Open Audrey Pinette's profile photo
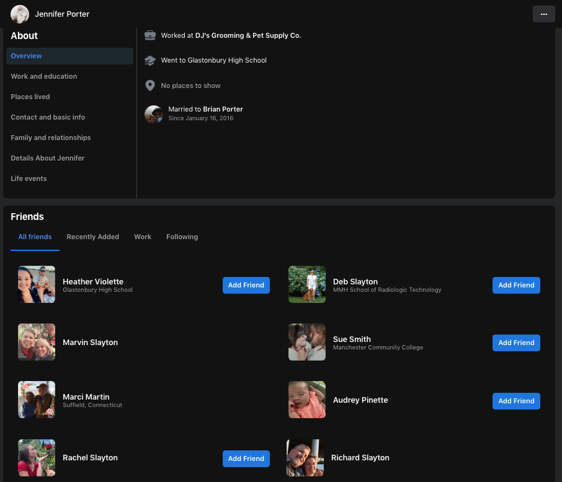Viewport: 562px width, 482px height. (x=307, y=400)
